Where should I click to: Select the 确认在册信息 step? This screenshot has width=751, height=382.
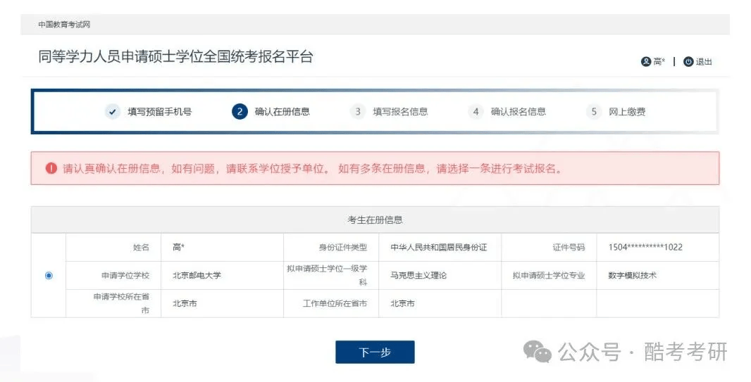[x=282, y=112]
